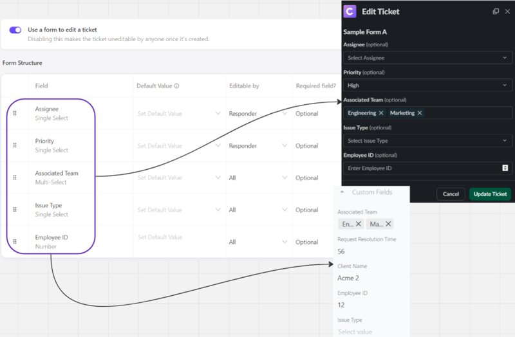Remove the Engineering tag from Associated Team
Screen dimensions: 515x337
point(381,113)
